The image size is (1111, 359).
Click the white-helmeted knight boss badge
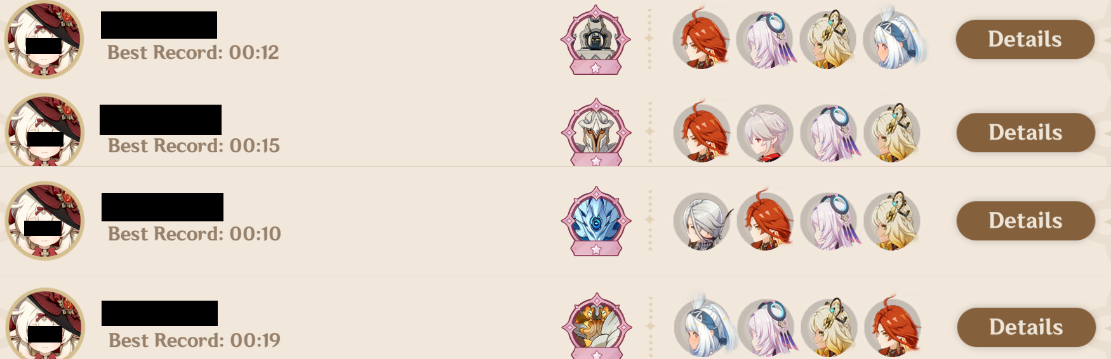coord(596,133)
